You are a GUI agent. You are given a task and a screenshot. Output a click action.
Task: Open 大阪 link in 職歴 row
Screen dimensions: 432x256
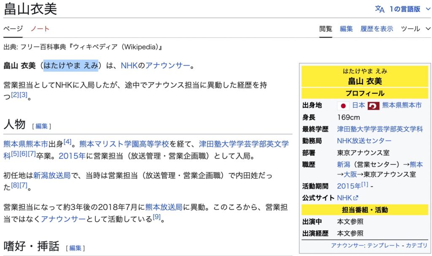pyautogui.click(x=350, y=174)
